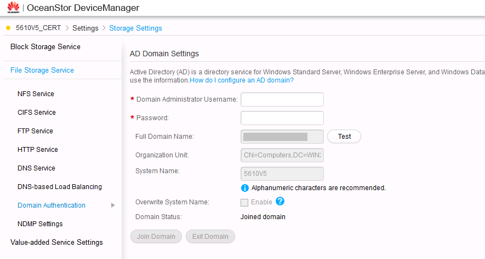Screen dimensions: 485x259
Task: Toggle the Overwrite System Name Enable checkbox
Action: [244, 202]
